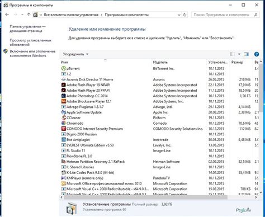
Task: Click the Hetman Software publisher cell
Action: [166, 162]
